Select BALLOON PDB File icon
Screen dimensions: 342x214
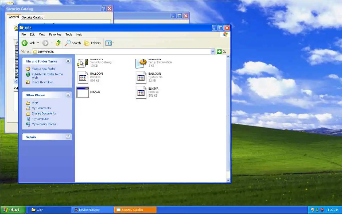pos(83,77)
